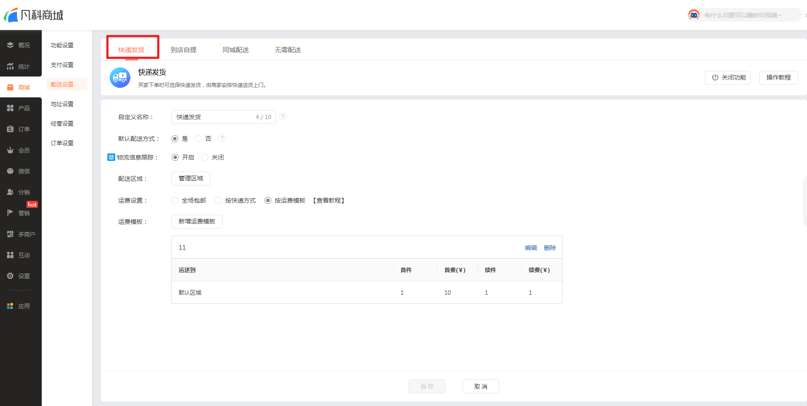807x406 pixels.
Task: Open 经营设置 in the submenu
Action: pos(62,123)
